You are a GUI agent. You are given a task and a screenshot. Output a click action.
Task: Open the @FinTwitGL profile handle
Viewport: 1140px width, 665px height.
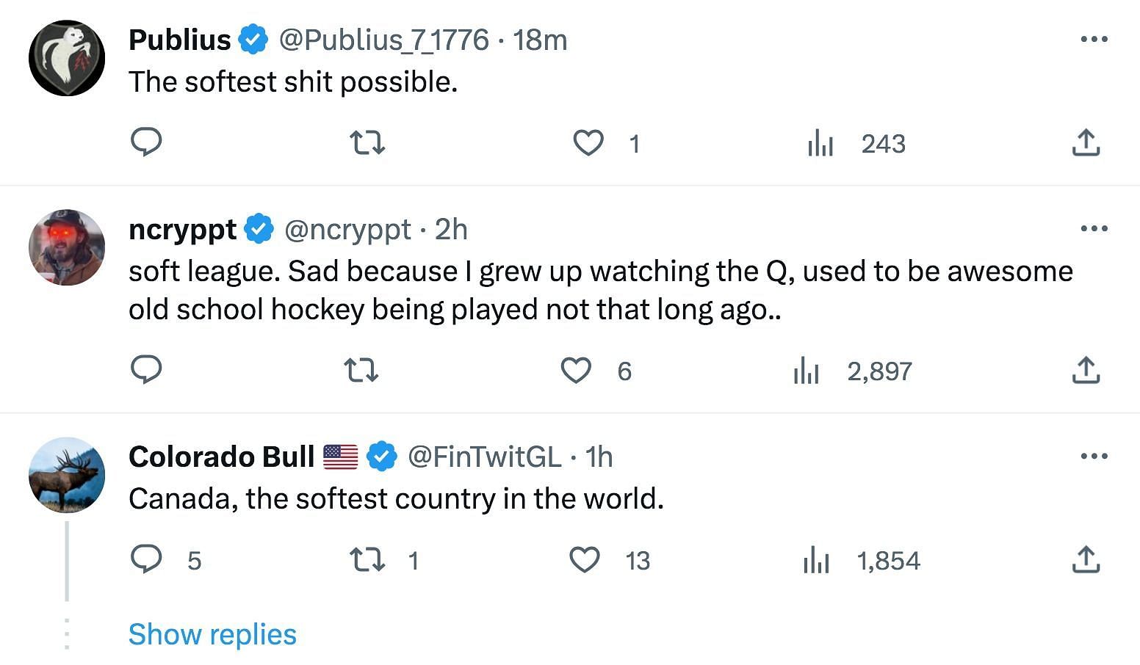point(484,457)
